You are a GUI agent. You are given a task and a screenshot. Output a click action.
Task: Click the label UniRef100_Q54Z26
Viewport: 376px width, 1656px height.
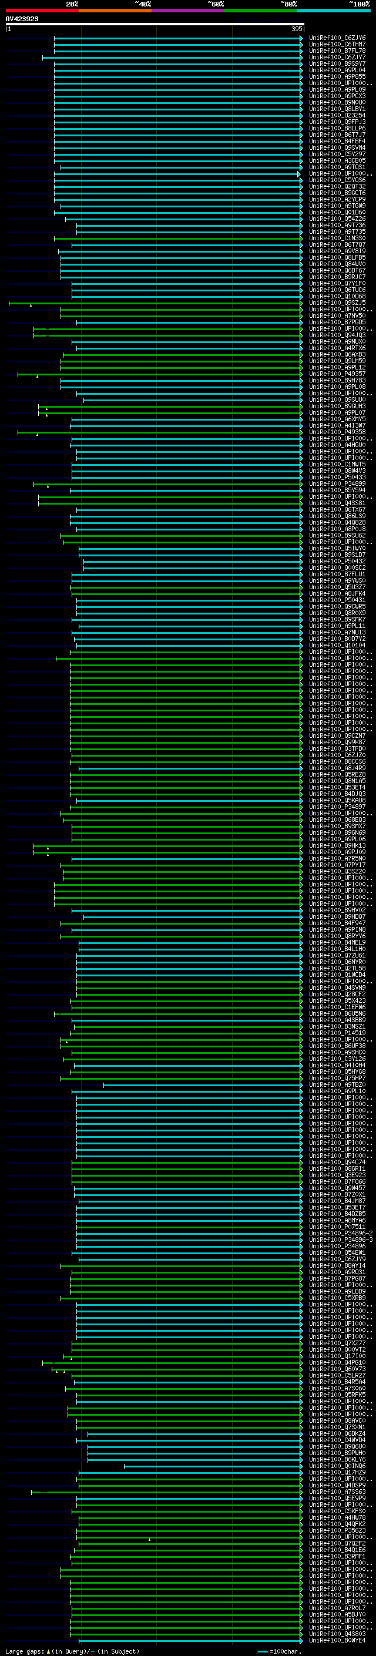coord(337,219)
